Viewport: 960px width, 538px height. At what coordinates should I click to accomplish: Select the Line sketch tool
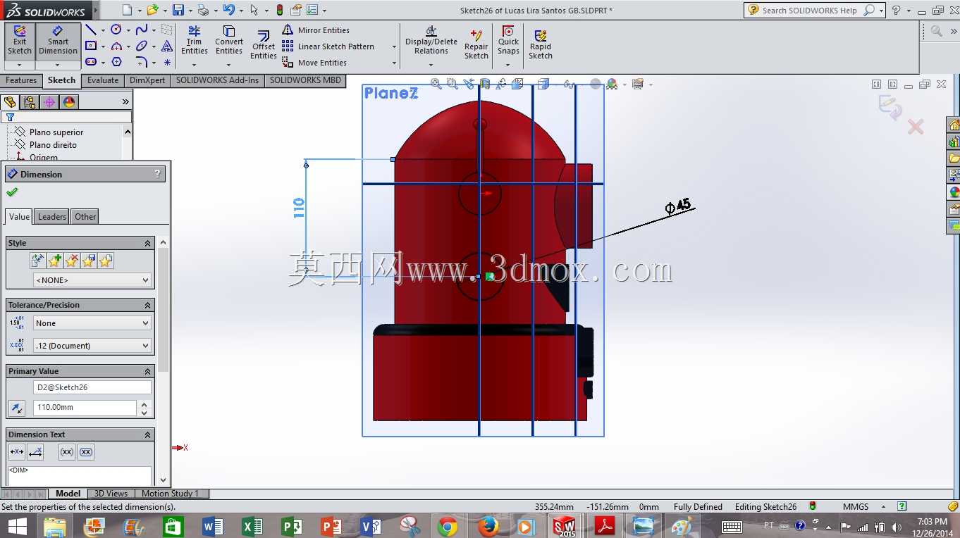coord(91,30)
